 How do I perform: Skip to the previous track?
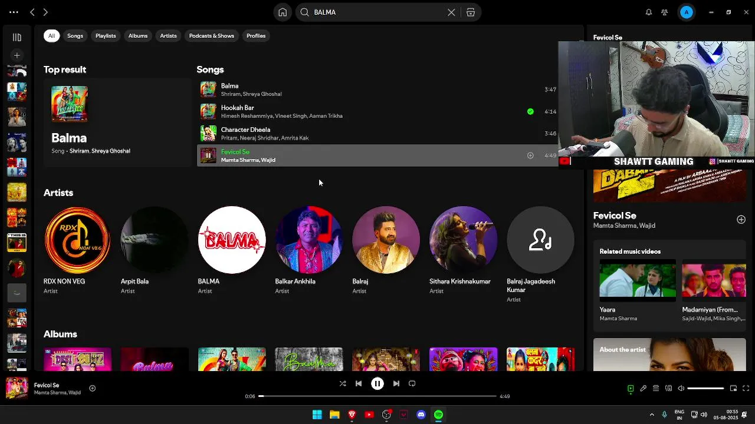359,383
